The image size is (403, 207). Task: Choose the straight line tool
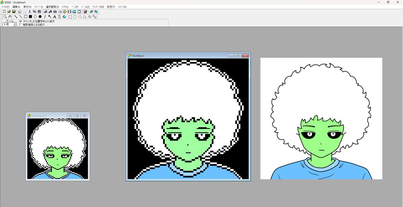(20, 17)
